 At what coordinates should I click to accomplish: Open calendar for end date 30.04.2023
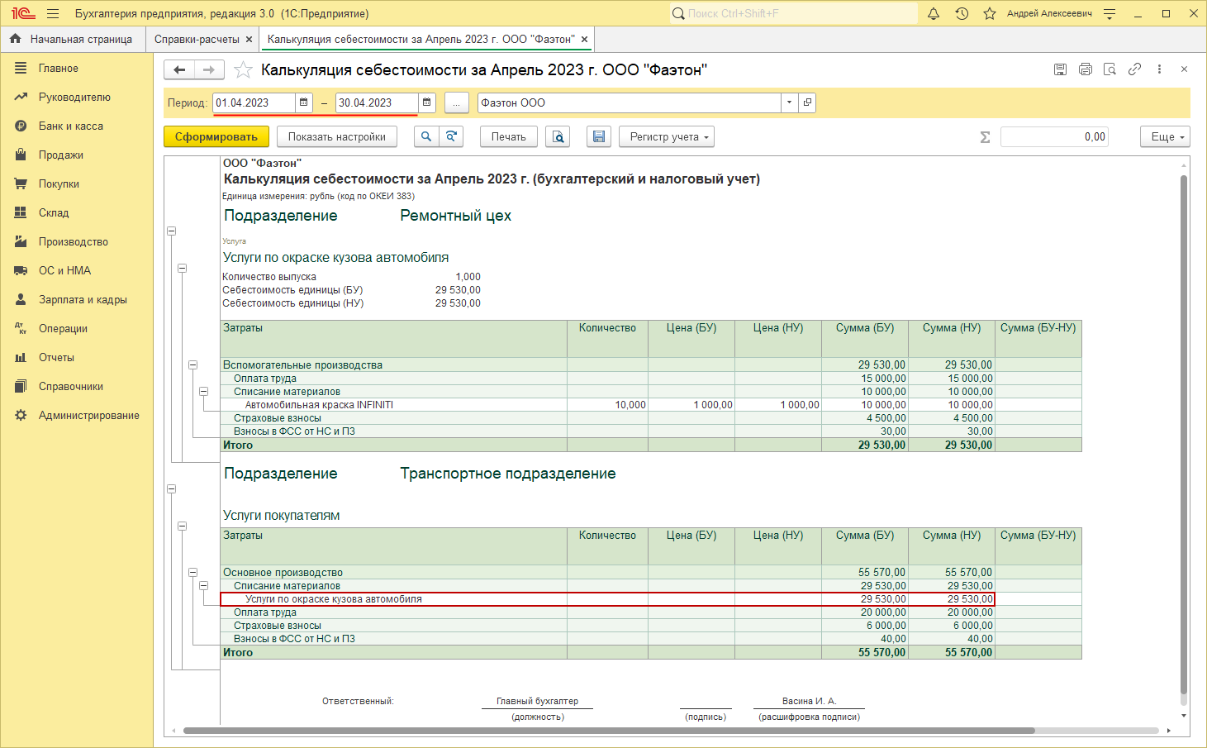coord(427,102)
